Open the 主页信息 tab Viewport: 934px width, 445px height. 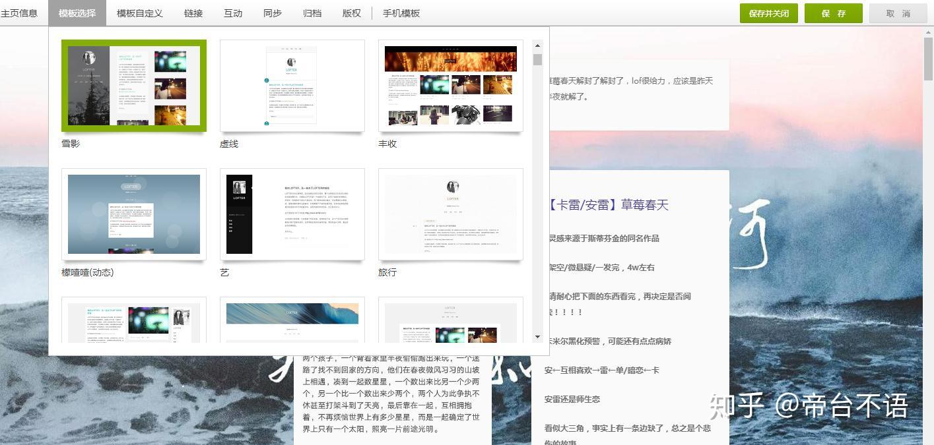(x=19, y=13)
